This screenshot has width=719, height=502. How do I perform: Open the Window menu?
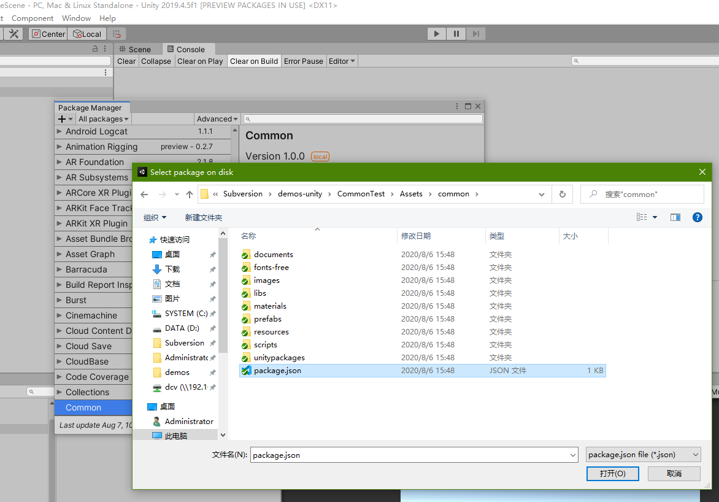pyautogui.click(x=76, y=18)
